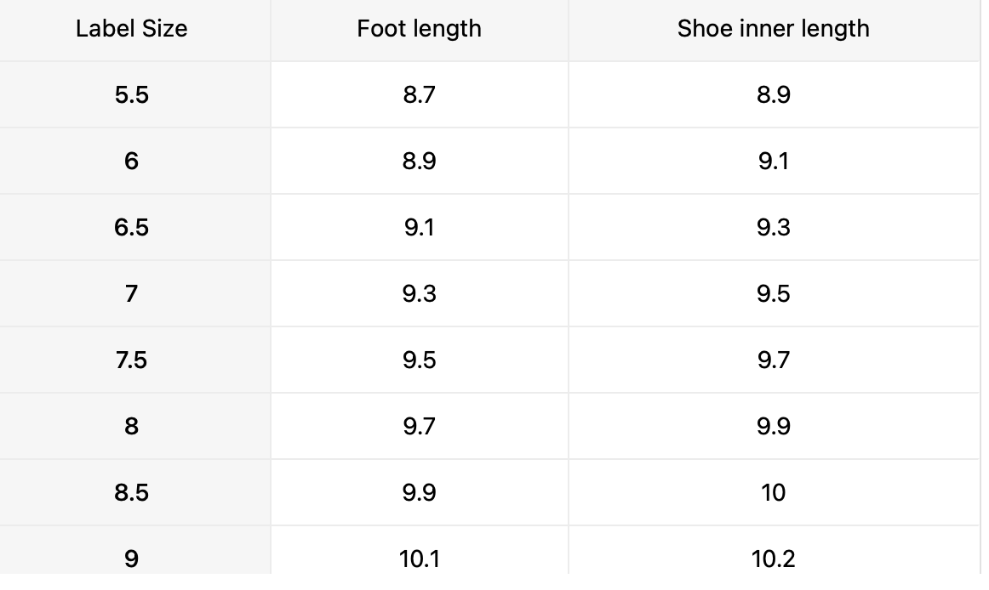Select label size 8.5 cell

[131, 492]
